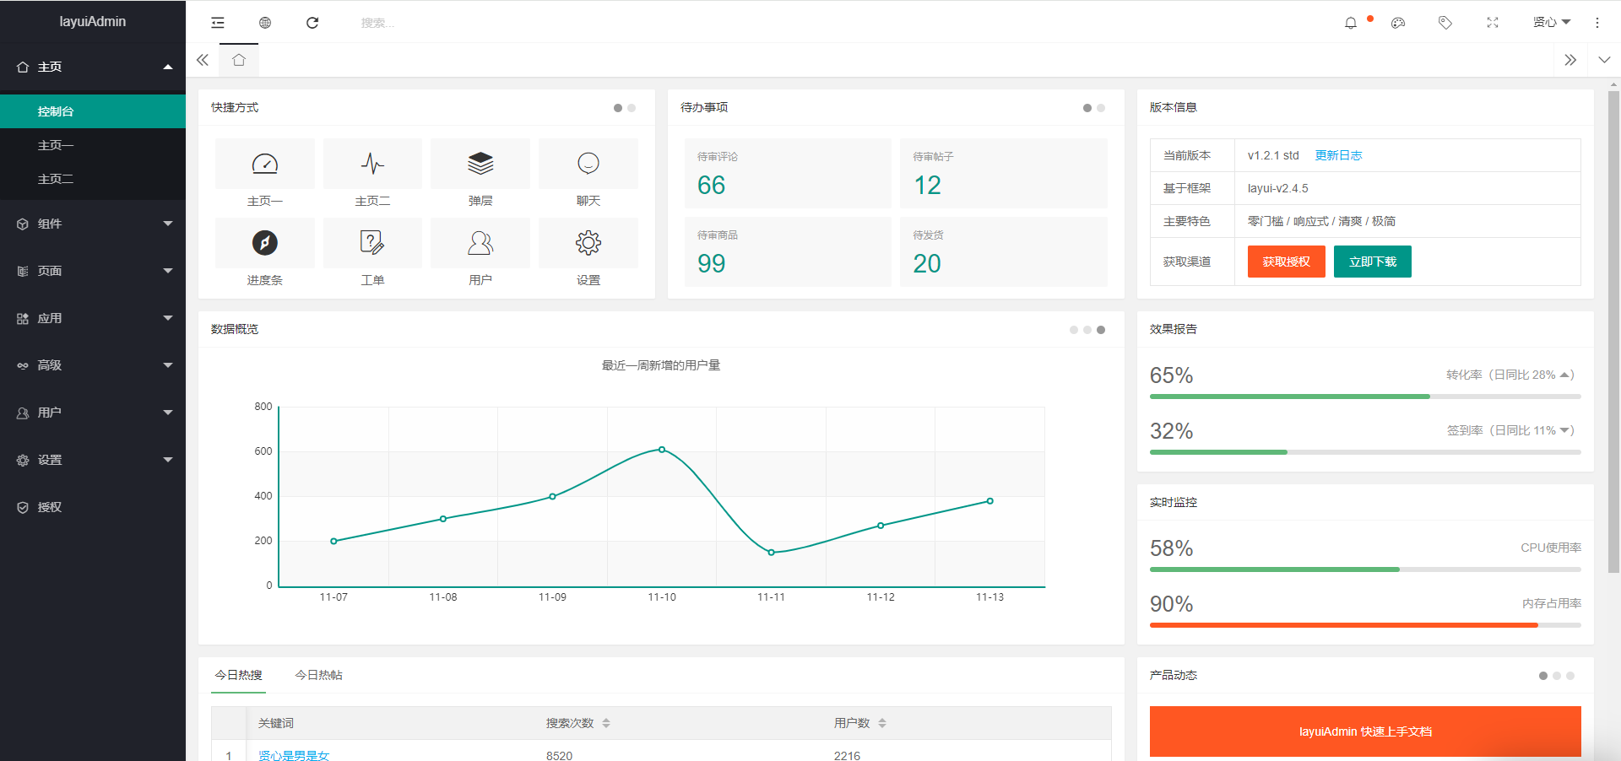Open 工单 shortcut form icon
Screen dimensions: 1621x761
click(x=372, y=243)
